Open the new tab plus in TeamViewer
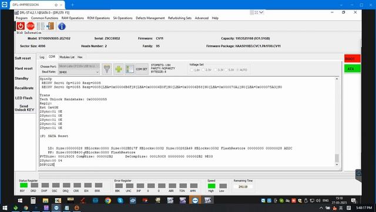This screenshot has height=212, width=376. coord(72,5)
